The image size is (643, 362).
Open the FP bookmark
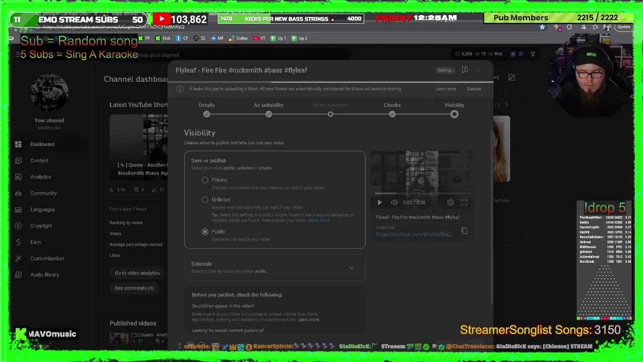pos(144,38)
